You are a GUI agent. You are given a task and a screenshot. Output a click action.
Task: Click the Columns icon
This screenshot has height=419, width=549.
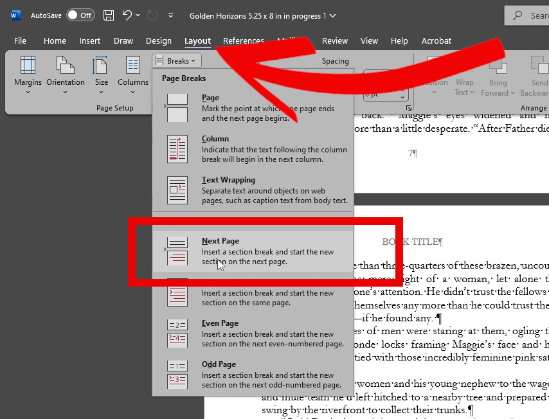pos(133,65)
